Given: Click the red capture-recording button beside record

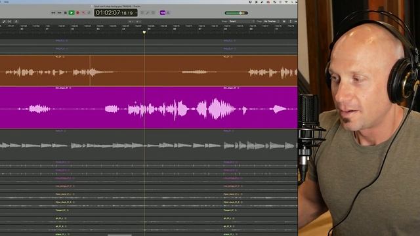Looking at the screenshot, I should tap(83, 12).
